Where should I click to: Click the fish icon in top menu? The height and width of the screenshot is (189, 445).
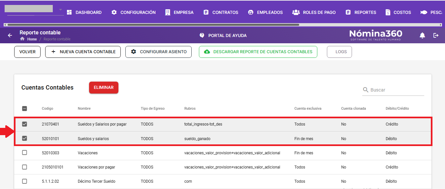tap(424, 12)
